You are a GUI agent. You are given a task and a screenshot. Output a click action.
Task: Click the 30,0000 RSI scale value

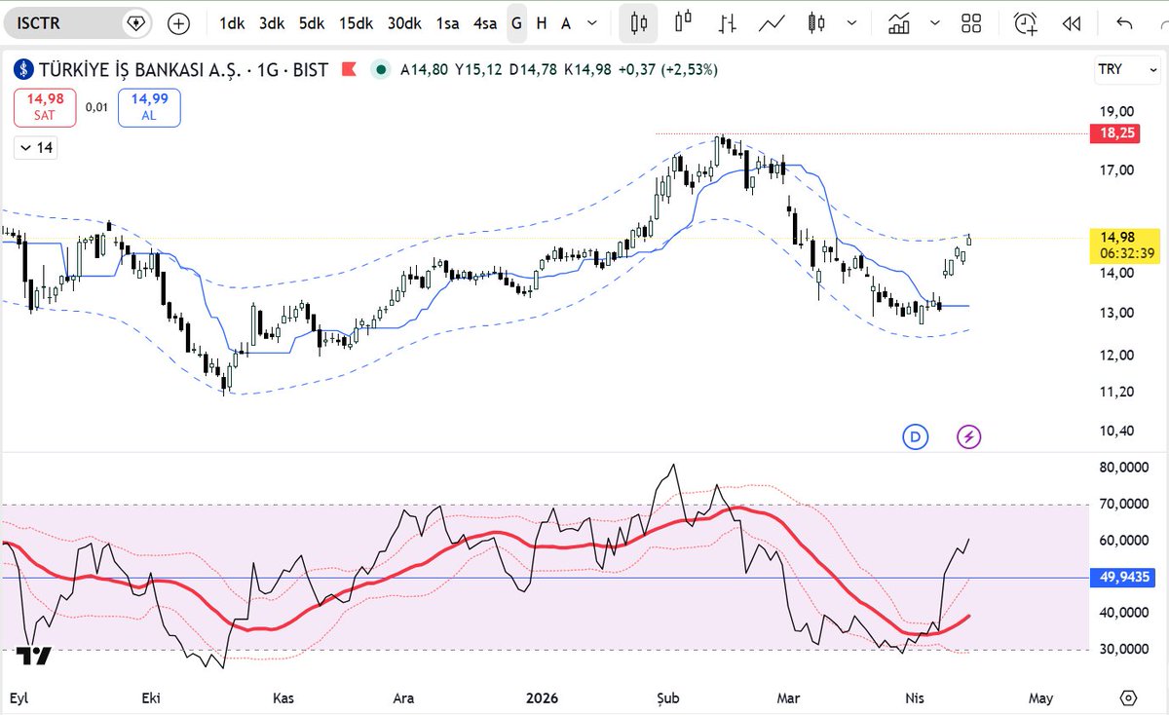[x=1124, y=650]
